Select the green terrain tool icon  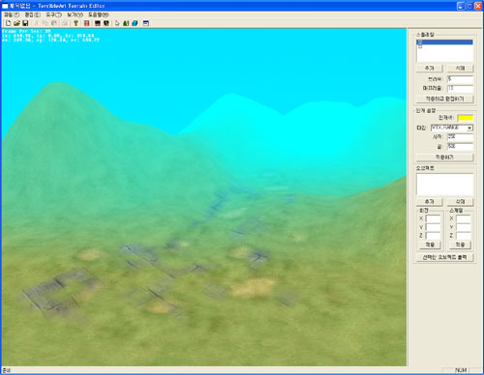pyautogui.click(x=126, y=23)
